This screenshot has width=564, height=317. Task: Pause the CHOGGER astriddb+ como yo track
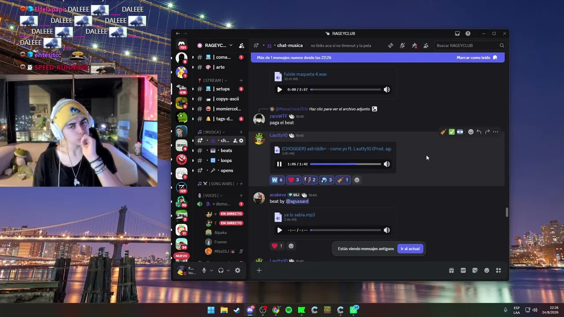pyautogui.click(x=279, y=164)
